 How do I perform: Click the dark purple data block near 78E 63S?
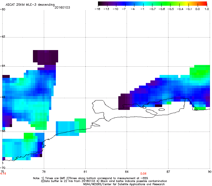click(46, 57)
